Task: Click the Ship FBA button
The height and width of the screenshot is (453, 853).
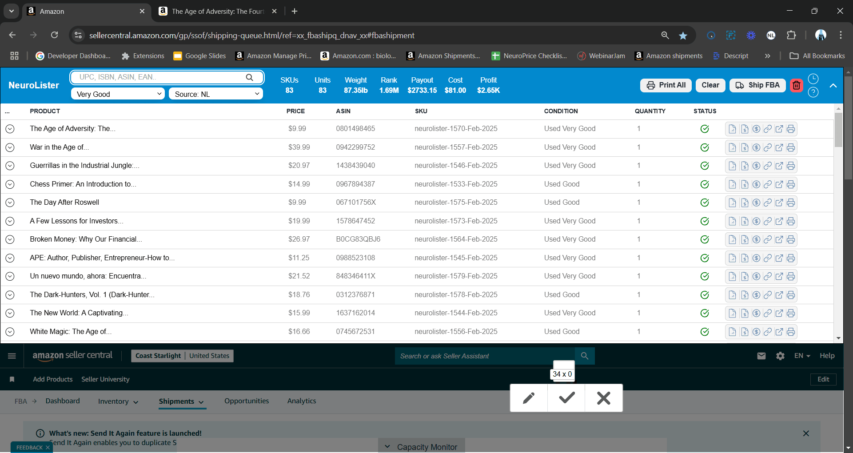Action: point(757,85)
